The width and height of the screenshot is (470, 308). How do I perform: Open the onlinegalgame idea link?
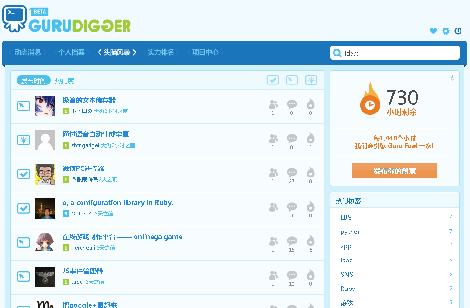pos(122,237)
